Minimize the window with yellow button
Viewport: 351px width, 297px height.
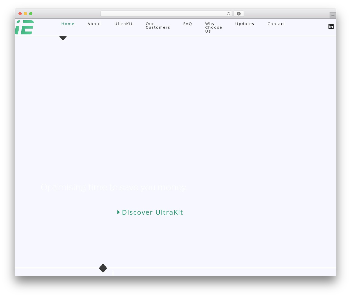(26, 14)
